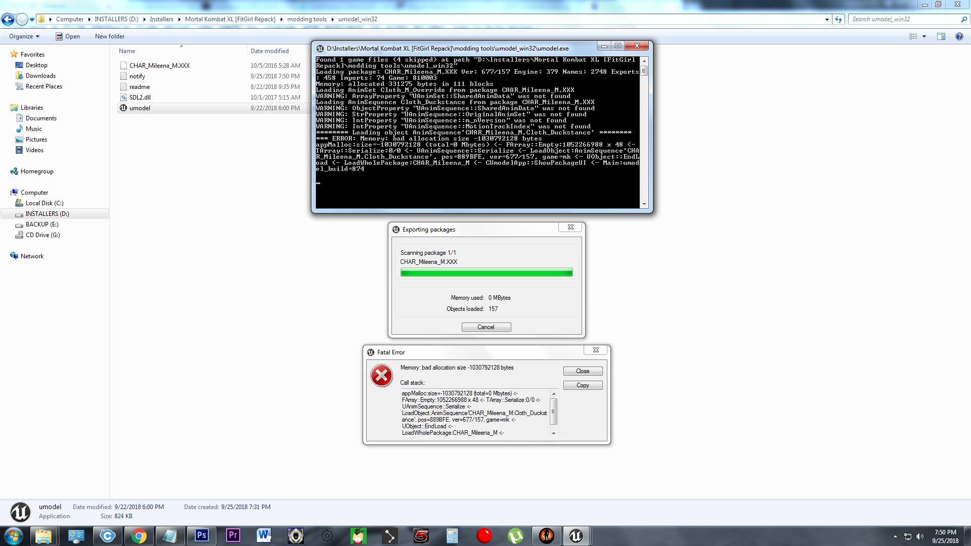This screenshot has height=546, width=971.
Task: Expand the change view options arrow
Action: (x=924, y=36)
